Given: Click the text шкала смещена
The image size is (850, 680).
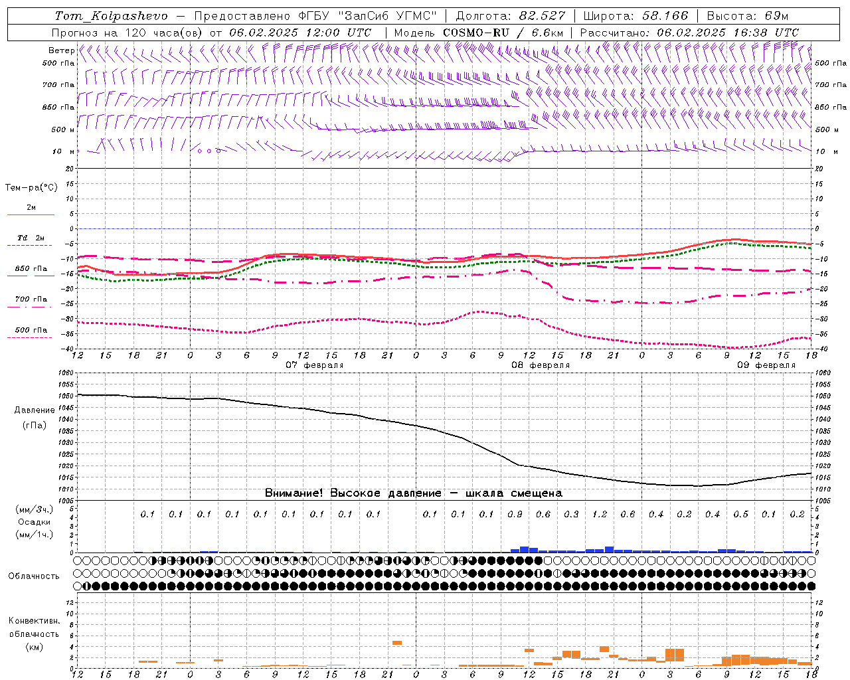Looking at the screenshot, I should pos(514,493).
